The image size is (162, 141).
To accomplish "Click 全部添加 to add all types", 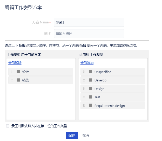I will (87, 63).
